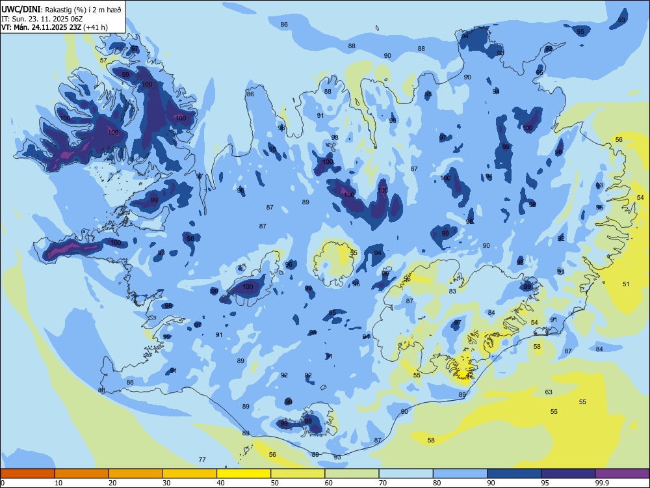Click legend tick label '70'
This screenshot has width=650, height=488.
(x=383, y=483)
